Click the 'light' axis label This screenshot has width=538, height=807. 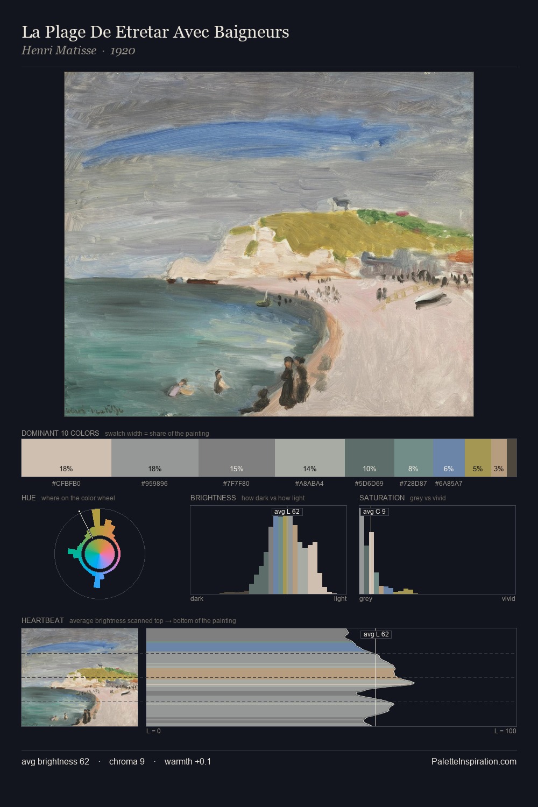(341, 599)
